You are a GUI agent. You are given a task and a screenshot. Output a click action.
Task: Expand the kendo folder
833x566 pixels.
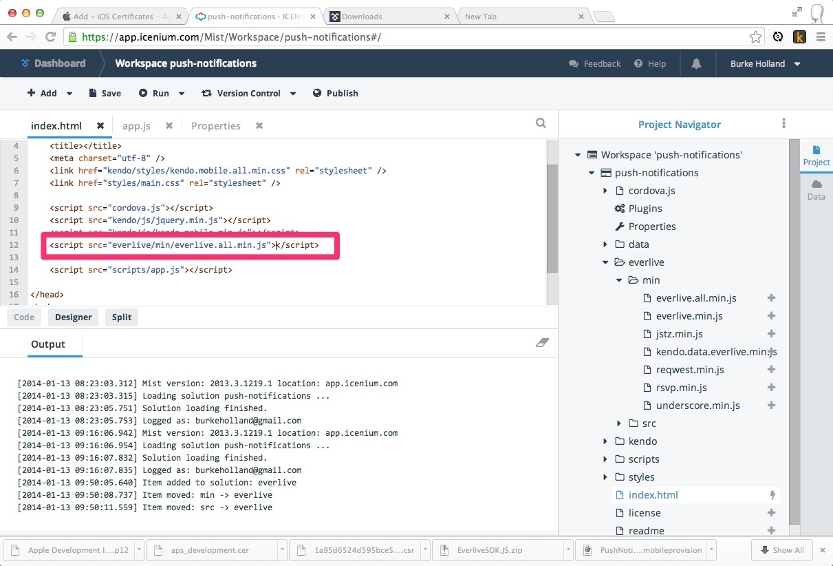pyautogui.click(x=605, y=441)
